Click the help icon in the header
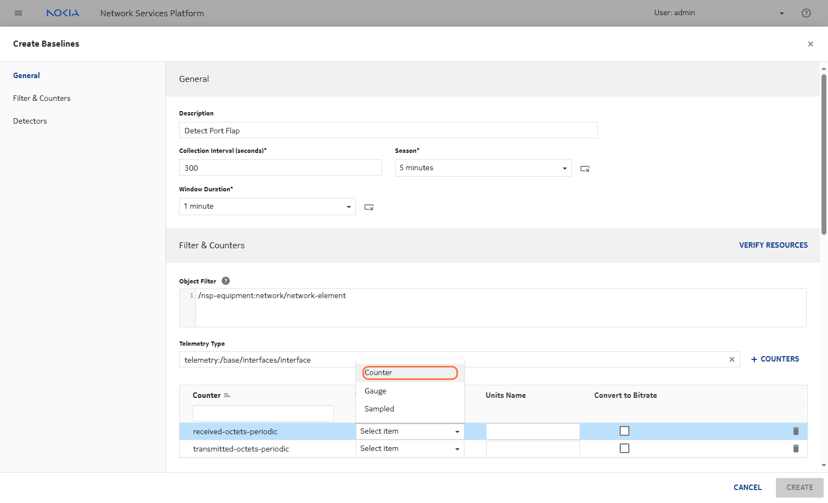This screenshot has width=828, height=503. click(x=806, y=13)
